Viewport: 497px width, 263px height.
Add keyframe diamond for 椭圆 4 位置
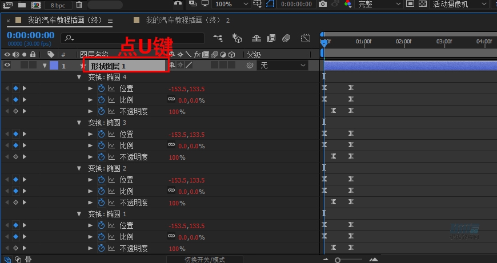pos(15,88)
